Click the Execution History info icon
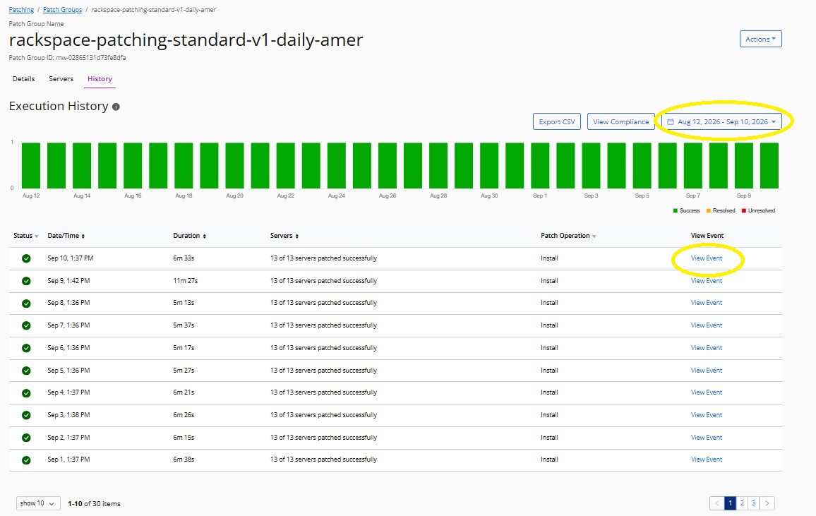This screenshot has height=516, width=816. (116, 107)
